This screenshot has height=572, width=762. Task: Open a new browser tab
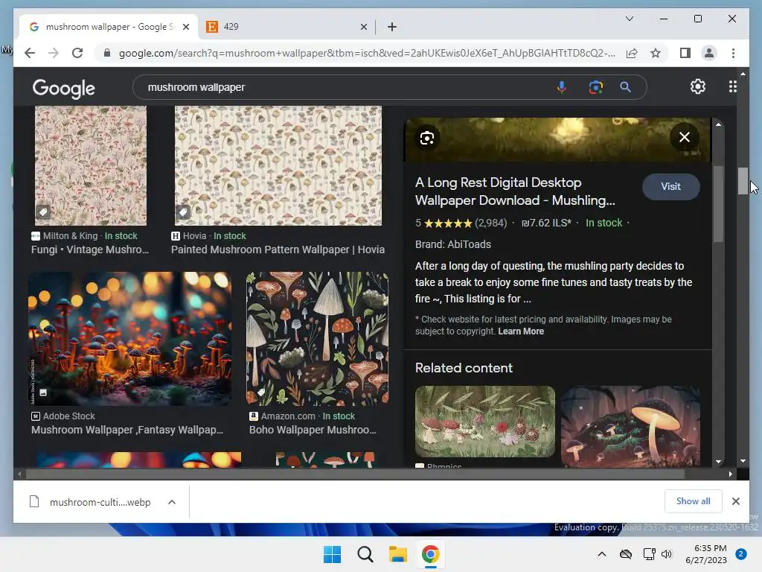click(392, 27)
